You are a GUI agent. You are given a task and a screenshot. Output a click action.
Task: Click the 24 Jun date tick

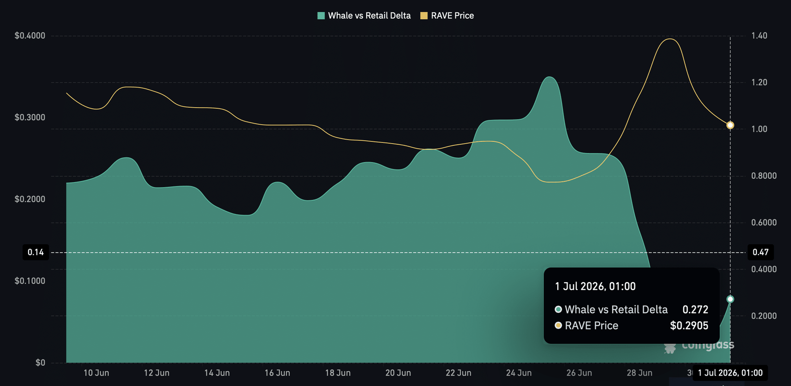coord(519,373)
